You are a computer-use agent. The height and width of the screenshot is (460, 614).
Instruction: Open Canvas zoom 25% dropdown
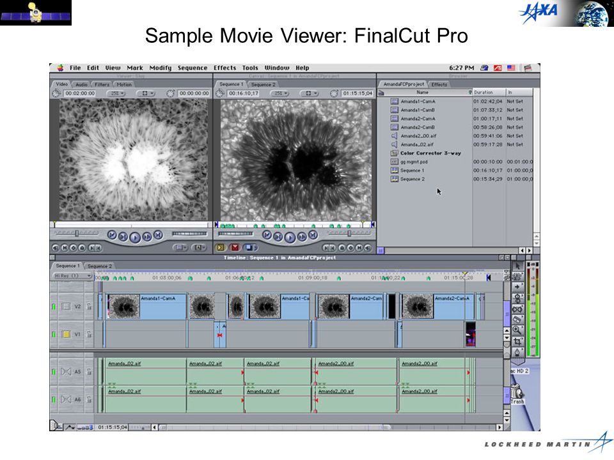[280, 93]
